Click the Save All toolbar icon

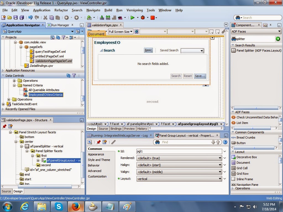tap(22, 17)
